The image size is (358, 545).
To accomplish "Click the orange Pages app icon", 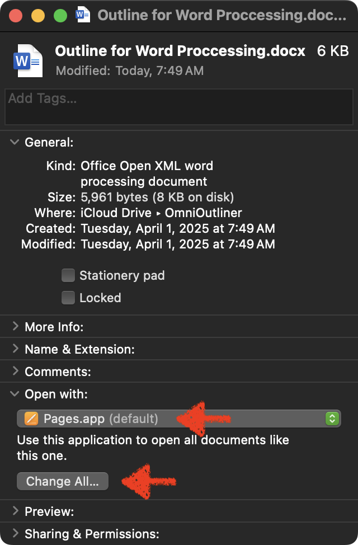I will [x=31, y=419].
